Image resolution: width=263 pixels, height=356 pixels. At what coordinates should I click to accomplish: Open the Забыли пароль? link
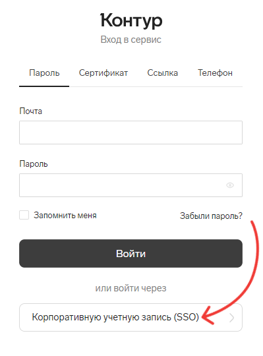tap(211, 216)
